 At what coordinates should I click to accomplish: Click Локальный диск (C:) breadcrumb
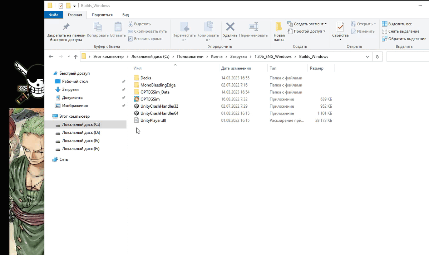click(151, 57)
